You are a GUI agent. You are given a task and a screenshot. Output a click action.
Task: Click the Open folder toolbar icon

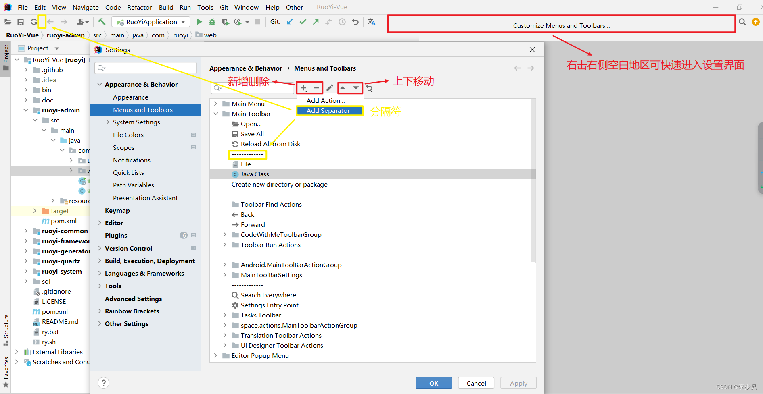[8, 22]
